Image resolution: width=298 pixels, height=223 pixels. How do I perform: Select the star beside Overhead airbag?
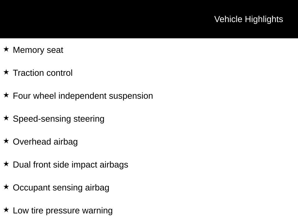(x=6, y=141)
